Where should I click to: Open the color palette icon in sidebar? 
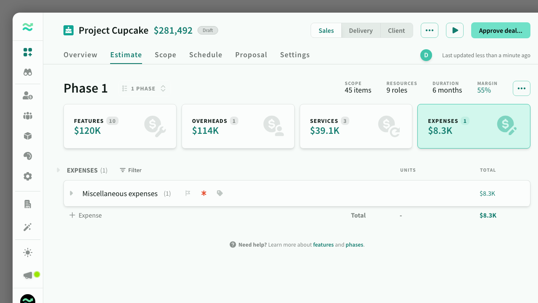(28, 156)
